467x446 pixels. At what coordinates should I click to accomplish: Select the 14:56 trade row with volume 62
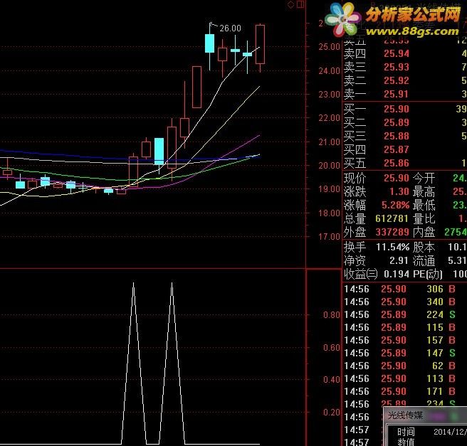[x=400, y=366]
